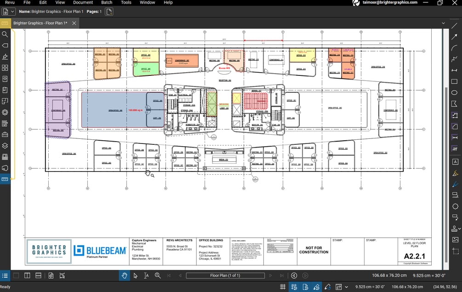The image size is (462, 292).
Task: Toggle snap to grid in the status bar
Action: point(293,286)
